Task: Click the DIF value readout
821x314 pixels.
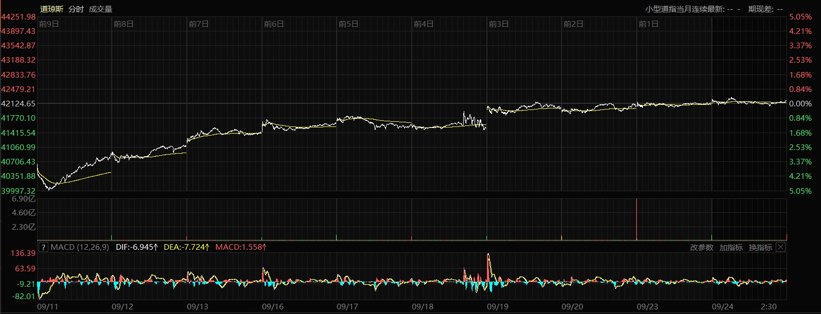Action: coord(137,247)
